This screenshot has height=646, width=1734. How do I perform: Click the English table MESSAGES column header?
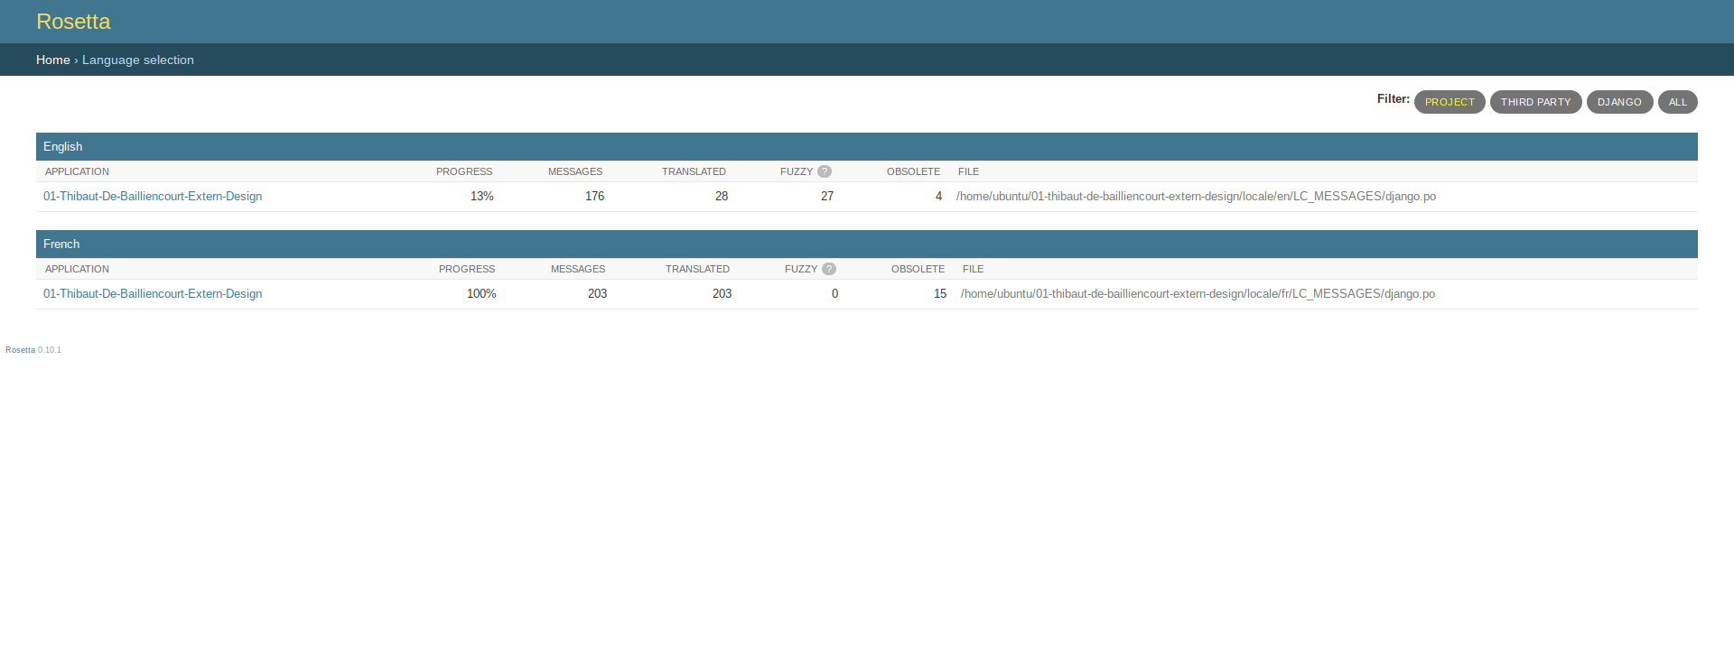click(x=575, y=171)
